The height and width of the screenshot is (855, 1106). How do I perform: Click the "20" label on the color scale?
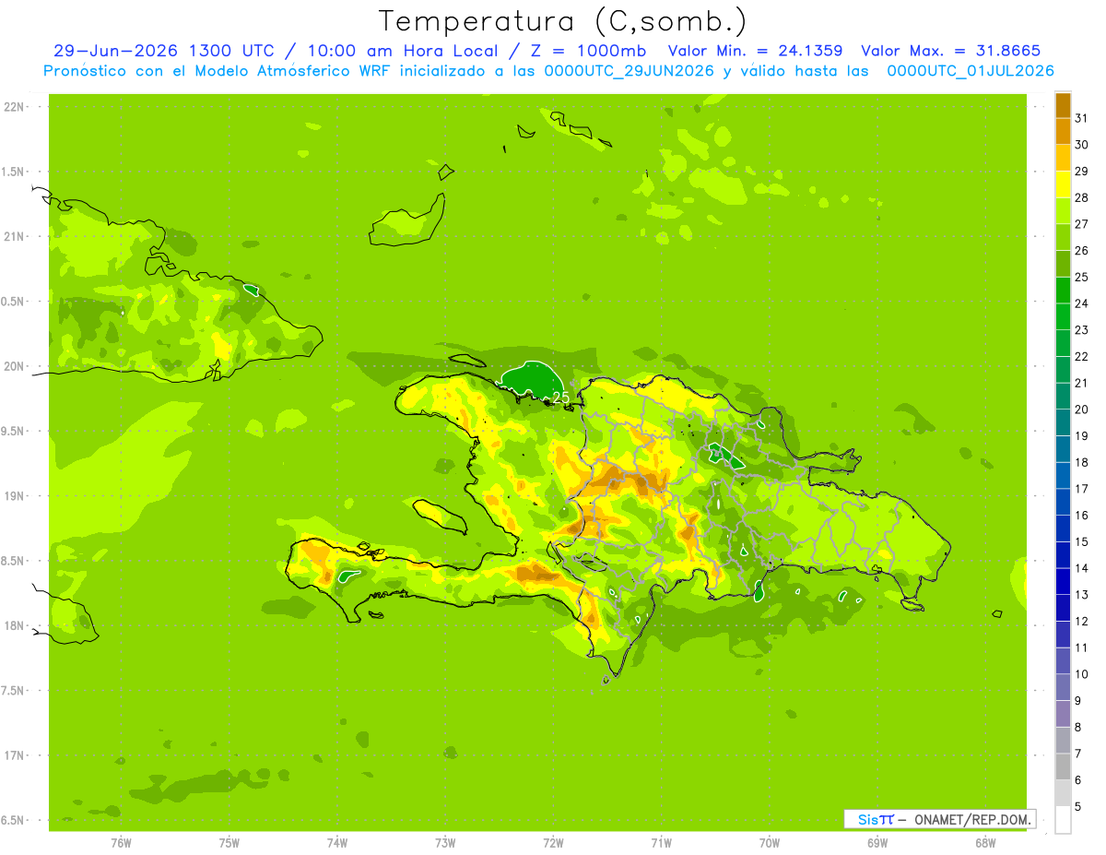click(x=1083, y=410)
